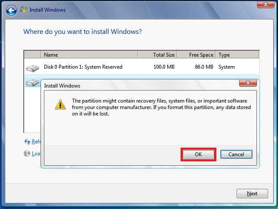The width and height of the screenshot is (278, 209).
Task: Click the blue back arrow button
Action: pyautogui.click(x=11, y=10)
